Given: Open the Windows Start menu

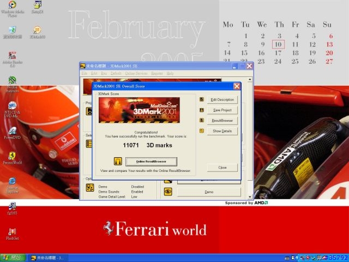Looking at the screenshot, I should click(13, 258).
